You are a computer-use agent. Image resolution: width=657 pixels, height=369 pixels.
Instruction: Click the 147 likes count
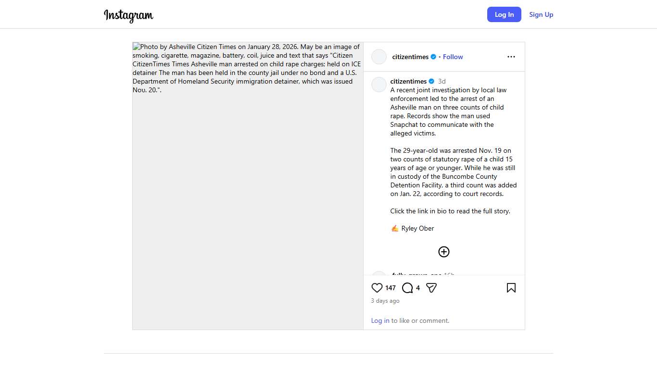pos(391,288)
